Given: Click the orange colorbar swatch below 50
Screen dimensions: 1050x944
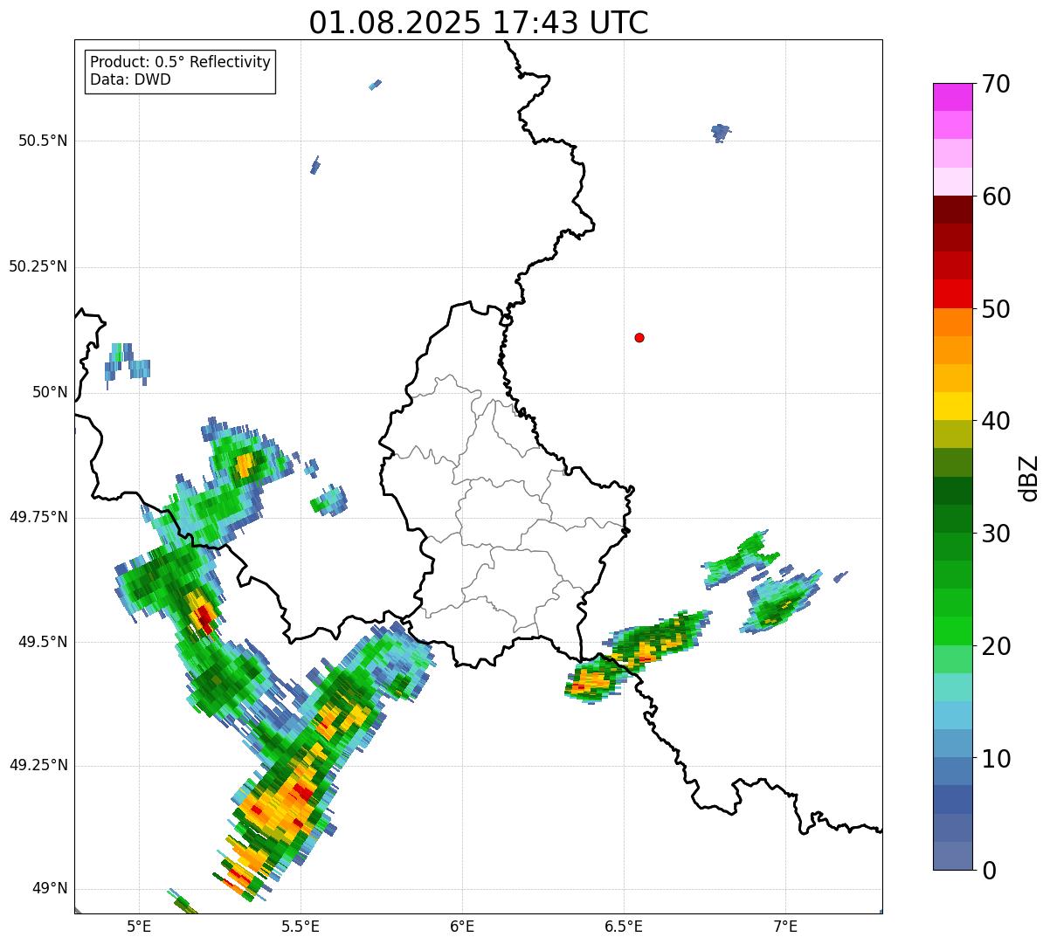Looking at the screenshot, I should click(x=952, y=322).
